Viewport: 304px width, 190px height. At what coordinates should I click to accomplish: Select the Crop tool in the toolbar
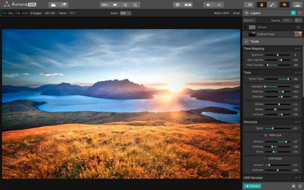[x=249, y=4]
